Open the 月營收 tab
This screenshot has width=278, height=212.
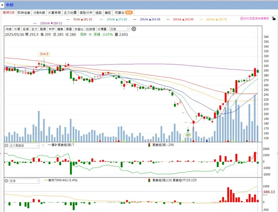(123, 13)
